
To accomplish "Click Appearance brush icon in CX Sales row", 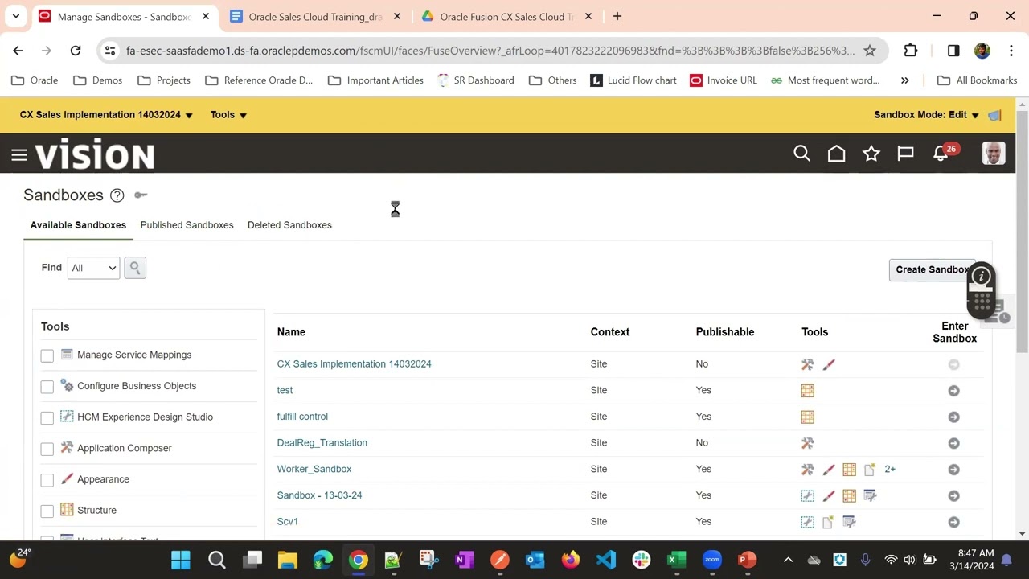I will coord(829,364).
